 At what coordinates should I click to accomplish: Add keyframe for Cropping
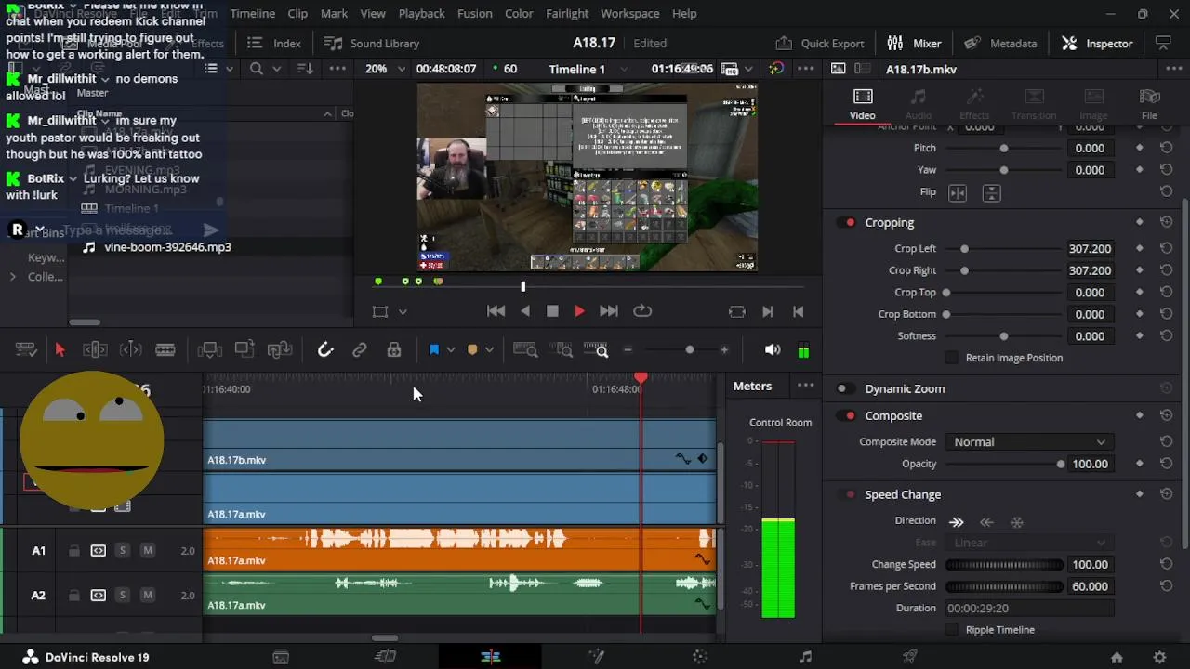[1140, 223]
